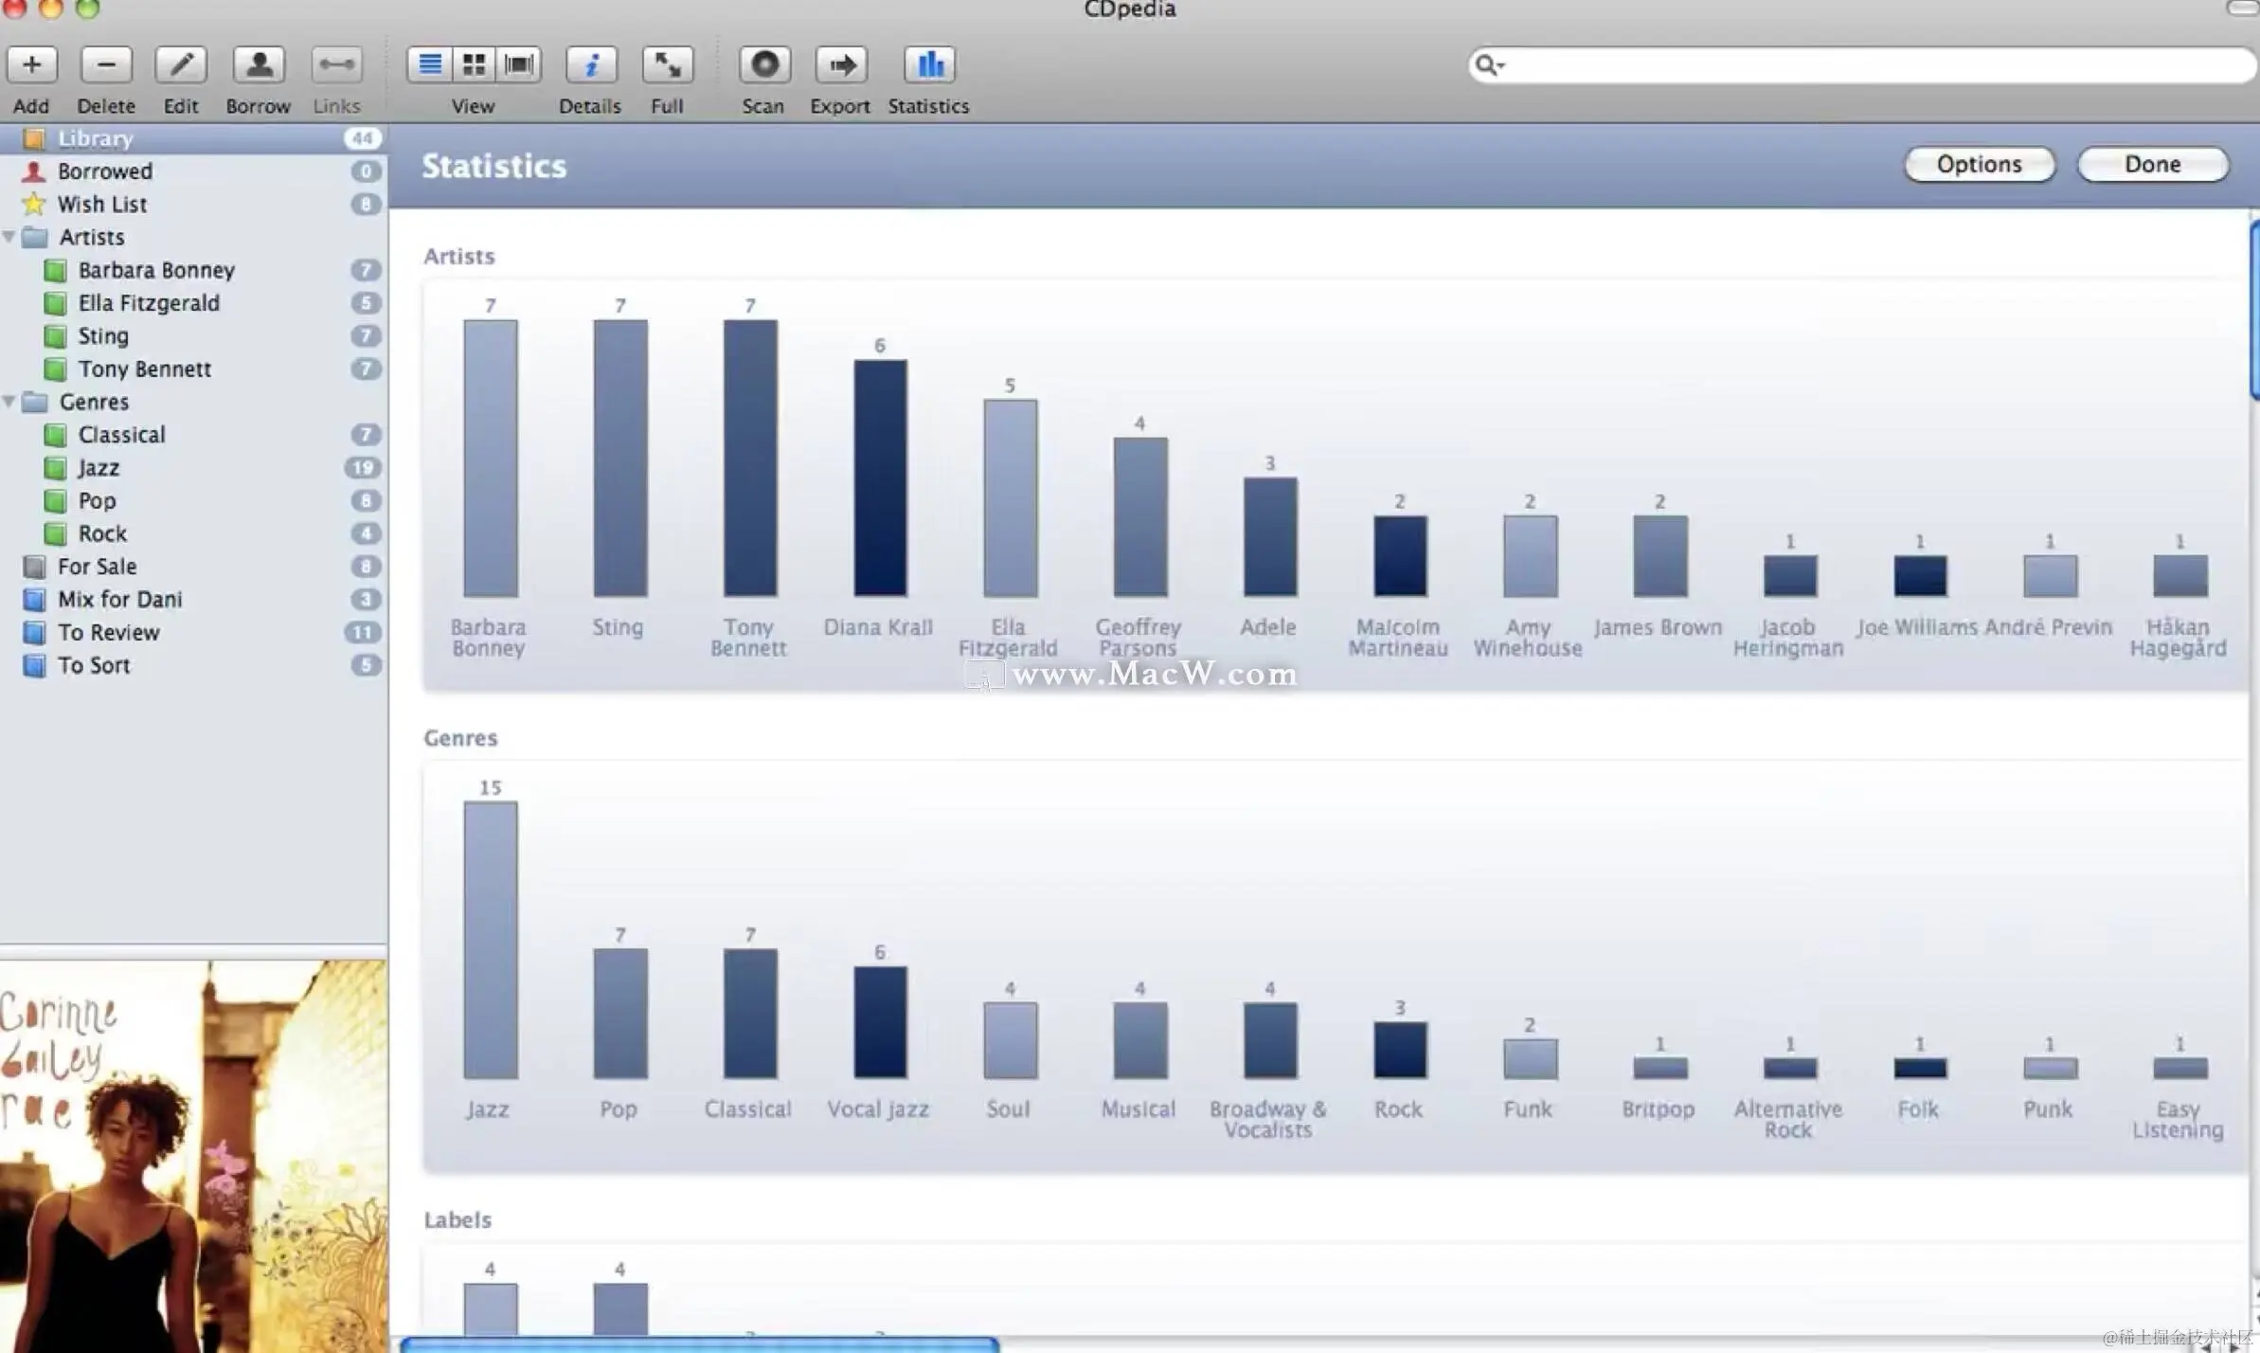The image size is (2260, 1353).
Task: Click the Geoffrey Parsons chart label
Action: click(x=1139, y=638)
